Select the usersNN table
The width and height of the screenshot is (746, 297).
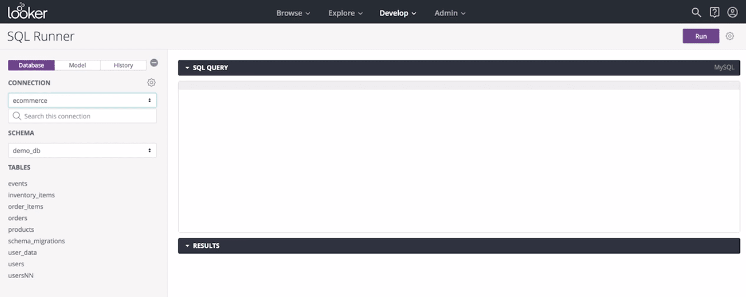21,275
